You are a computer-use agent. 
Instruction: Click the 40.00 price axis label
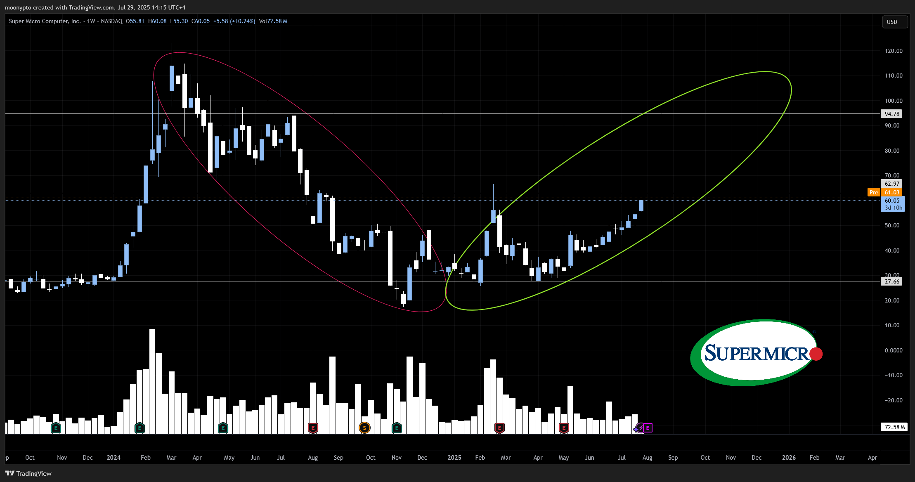[x=892, y=250]
